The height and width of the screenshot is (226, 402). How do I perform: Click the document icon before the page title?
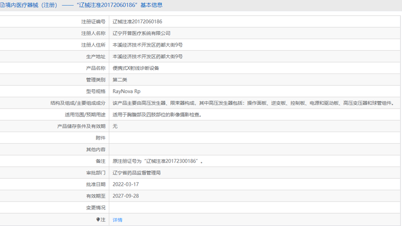[2, 5]
